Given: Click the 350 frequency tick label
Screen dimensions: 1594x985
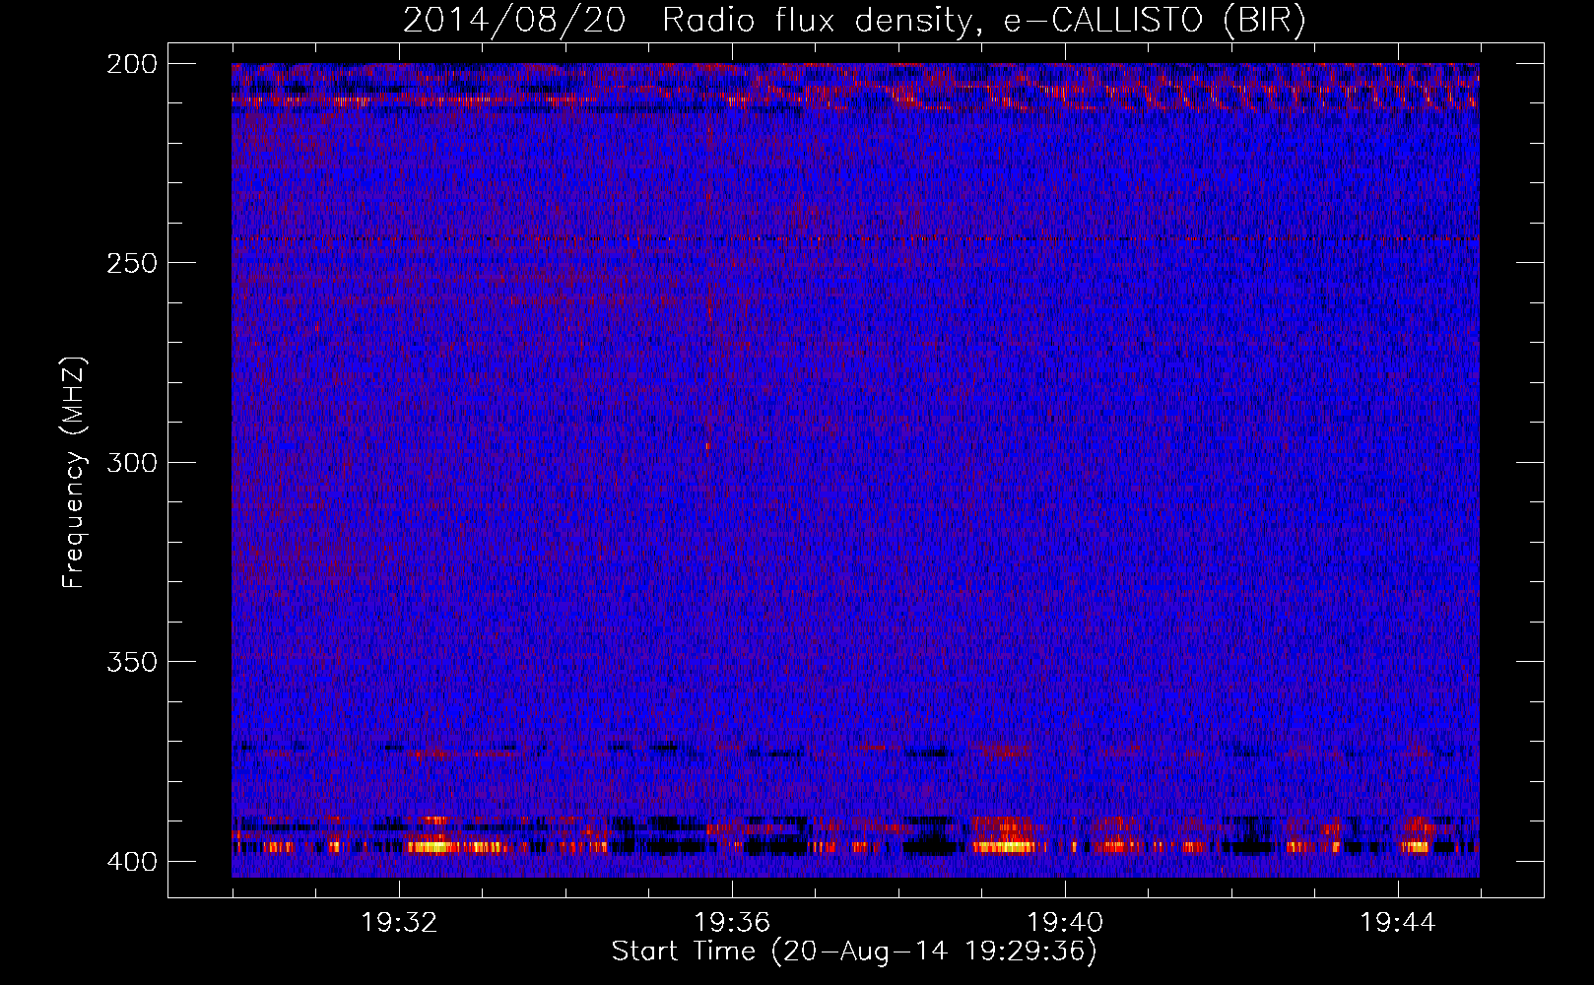Looking at the screenshot, I should point(131,661).
